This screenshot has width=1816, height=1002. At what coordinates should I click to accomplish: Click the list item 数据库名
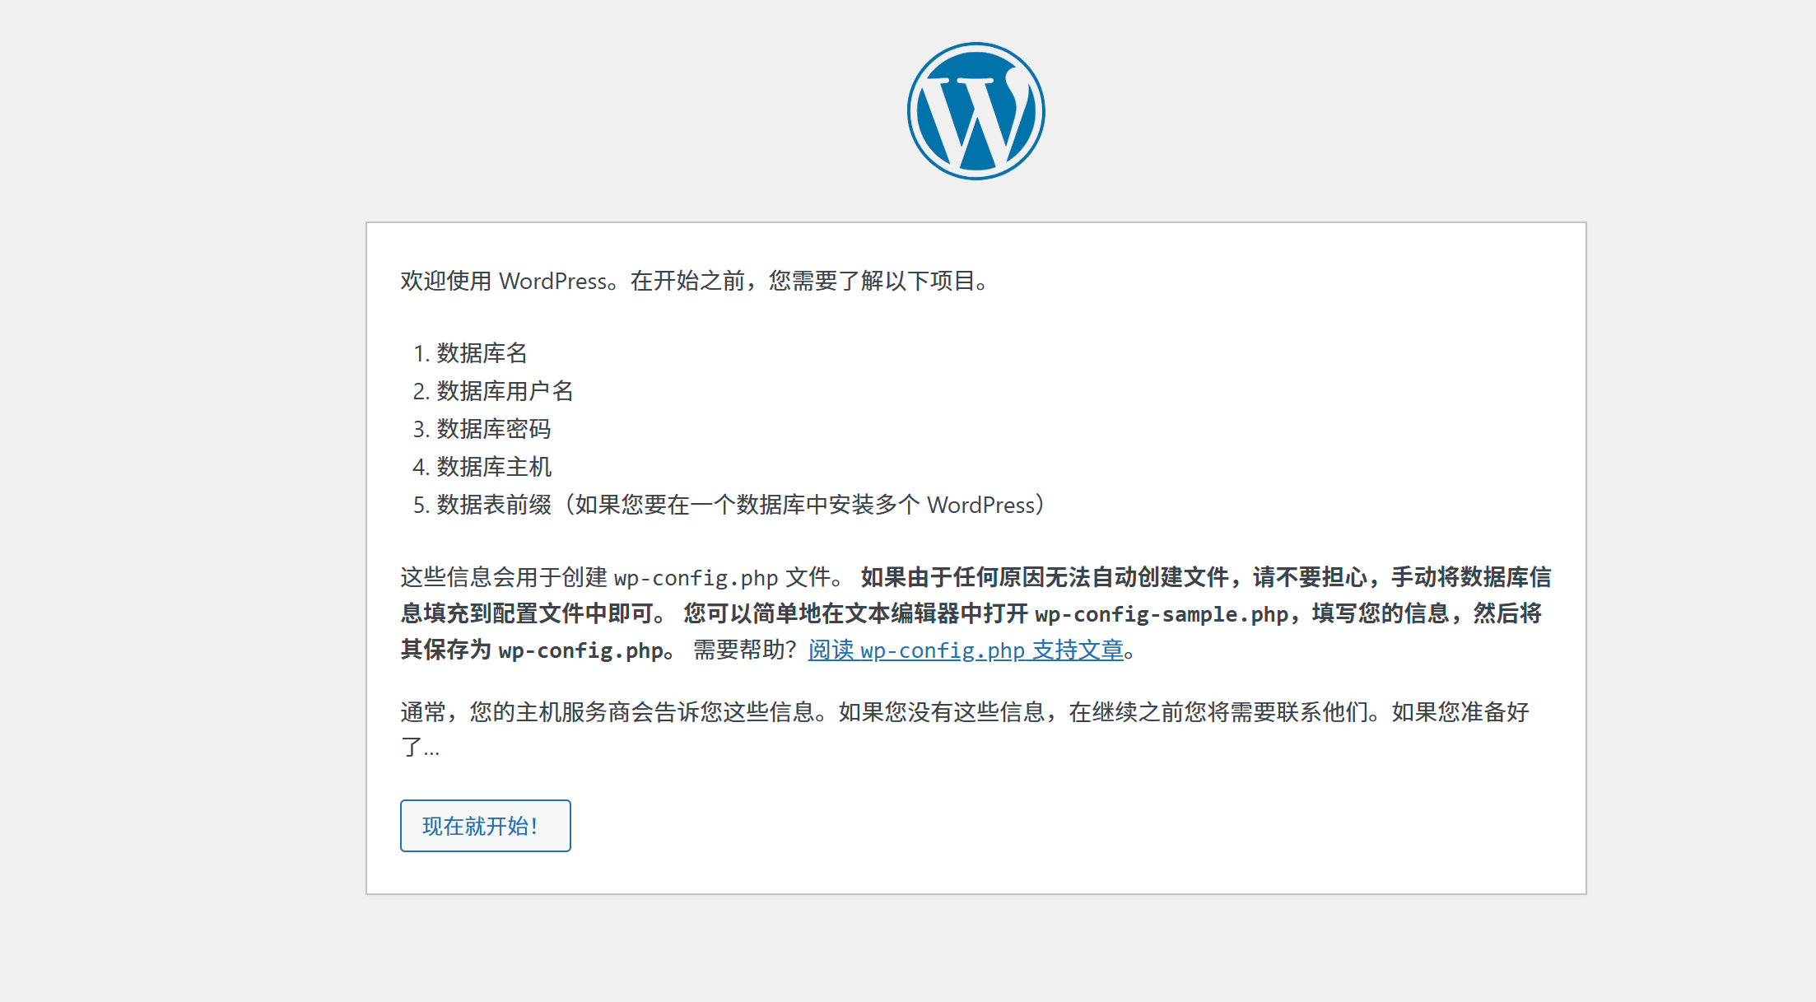[x=482, y=353]
